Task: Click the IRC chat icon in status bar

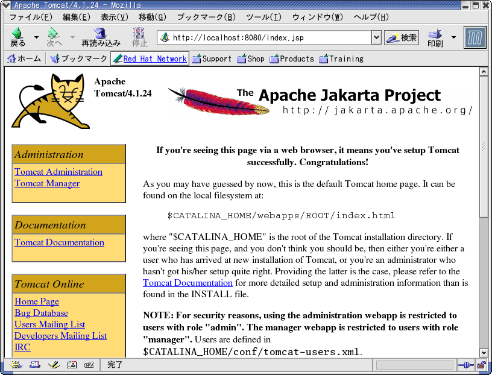Action: click(x=89, y=365)
